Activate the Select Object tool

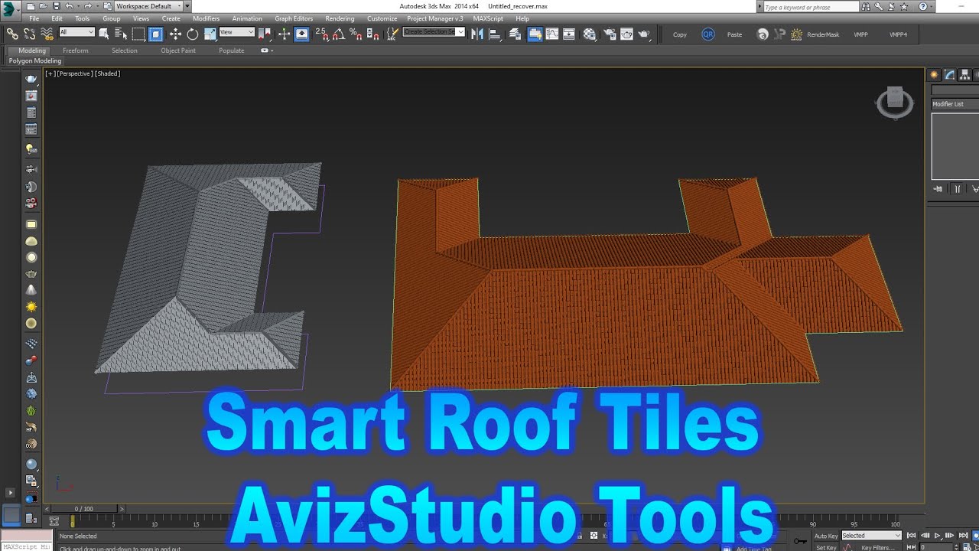click(104, 34)
